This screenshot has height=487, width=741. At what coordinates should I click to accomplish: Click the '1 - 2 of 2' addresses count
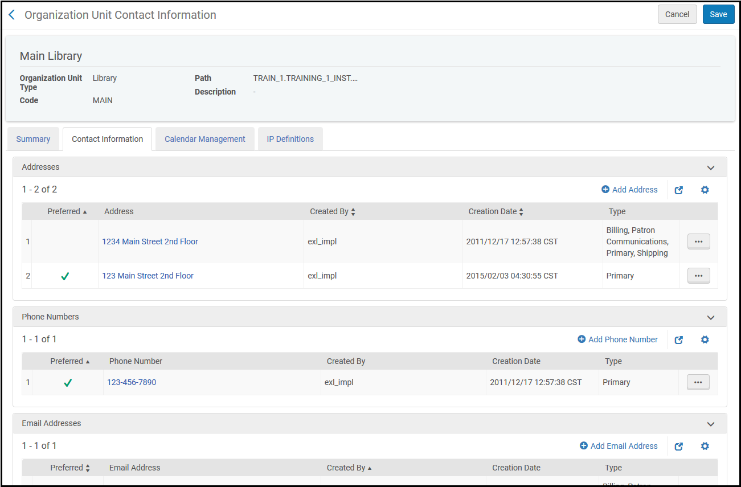(39, 190)
